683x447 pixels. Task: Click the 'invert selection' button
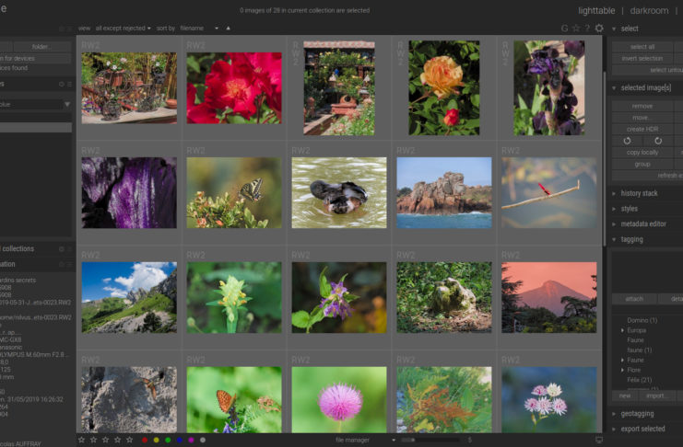[642, 58]
